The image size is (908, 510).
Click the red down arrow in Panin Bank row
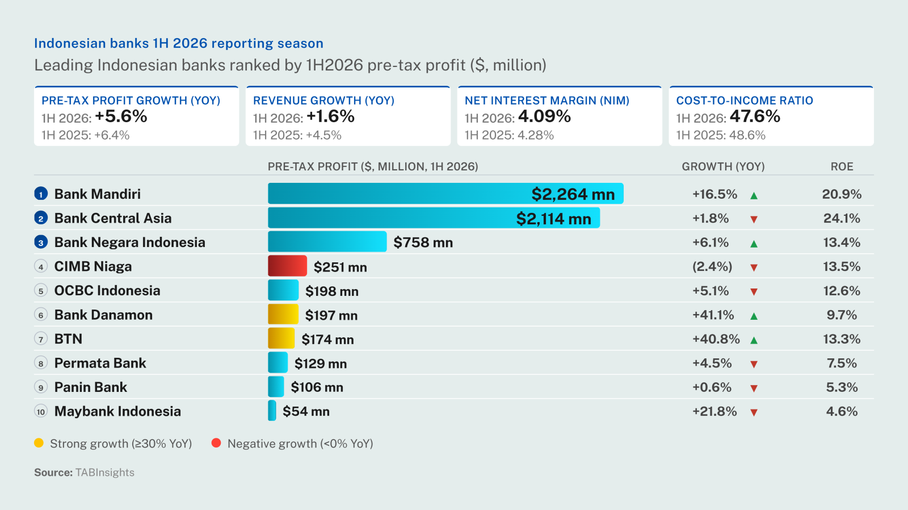click(x=754, y=388)
